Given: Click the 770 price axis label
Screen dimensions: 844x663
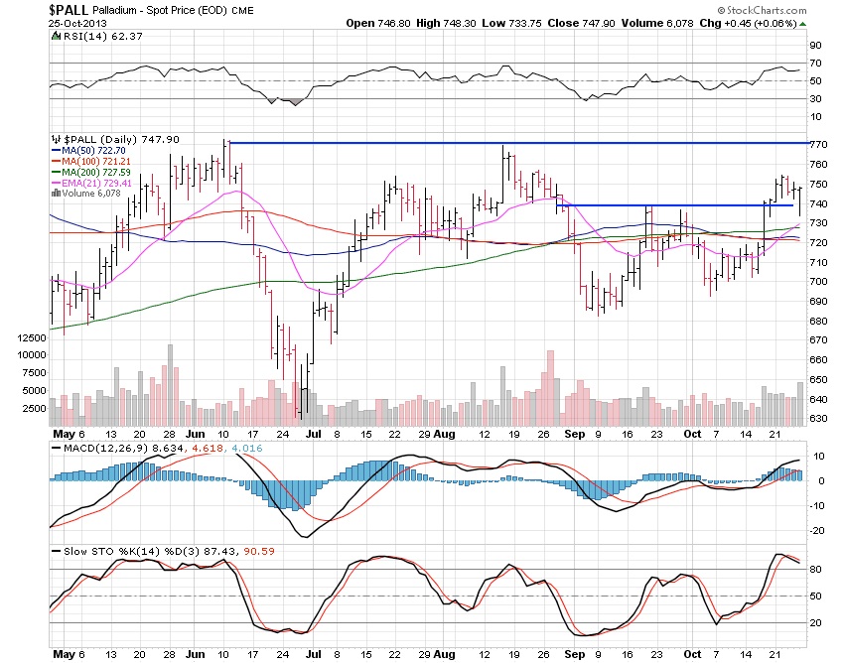Looking at the screenshot, I should tap(819, 145).
